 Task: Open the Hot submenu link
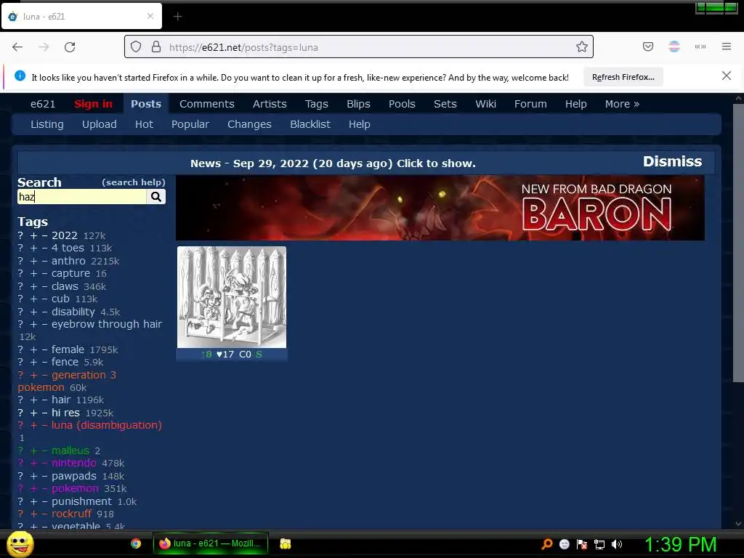[x=145, y=124]
